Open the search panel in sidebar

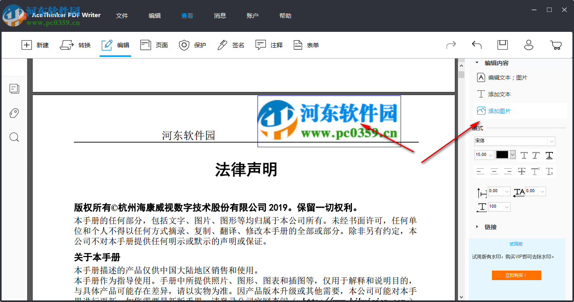pos(14,137)
